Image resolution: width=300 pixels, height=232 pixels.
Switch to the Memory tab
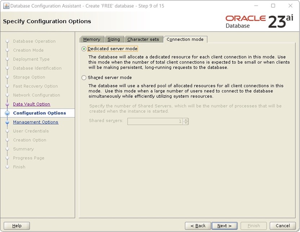(x=92, y=39)
